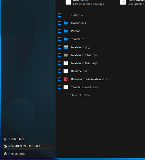Click the Documents folder icon
This screenshot has width=145, height=160.
click(x=66, y=23)
